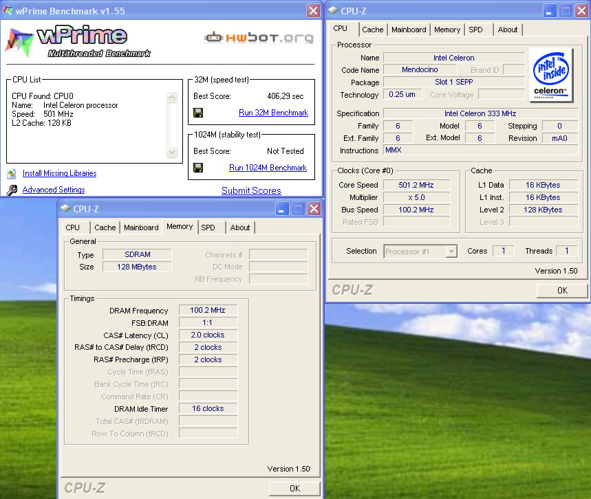This screenshot has height=499, width=591.
Task: Click the DRAM Idle Timer 16 clocks field
Action: click(x=208, y=408)
